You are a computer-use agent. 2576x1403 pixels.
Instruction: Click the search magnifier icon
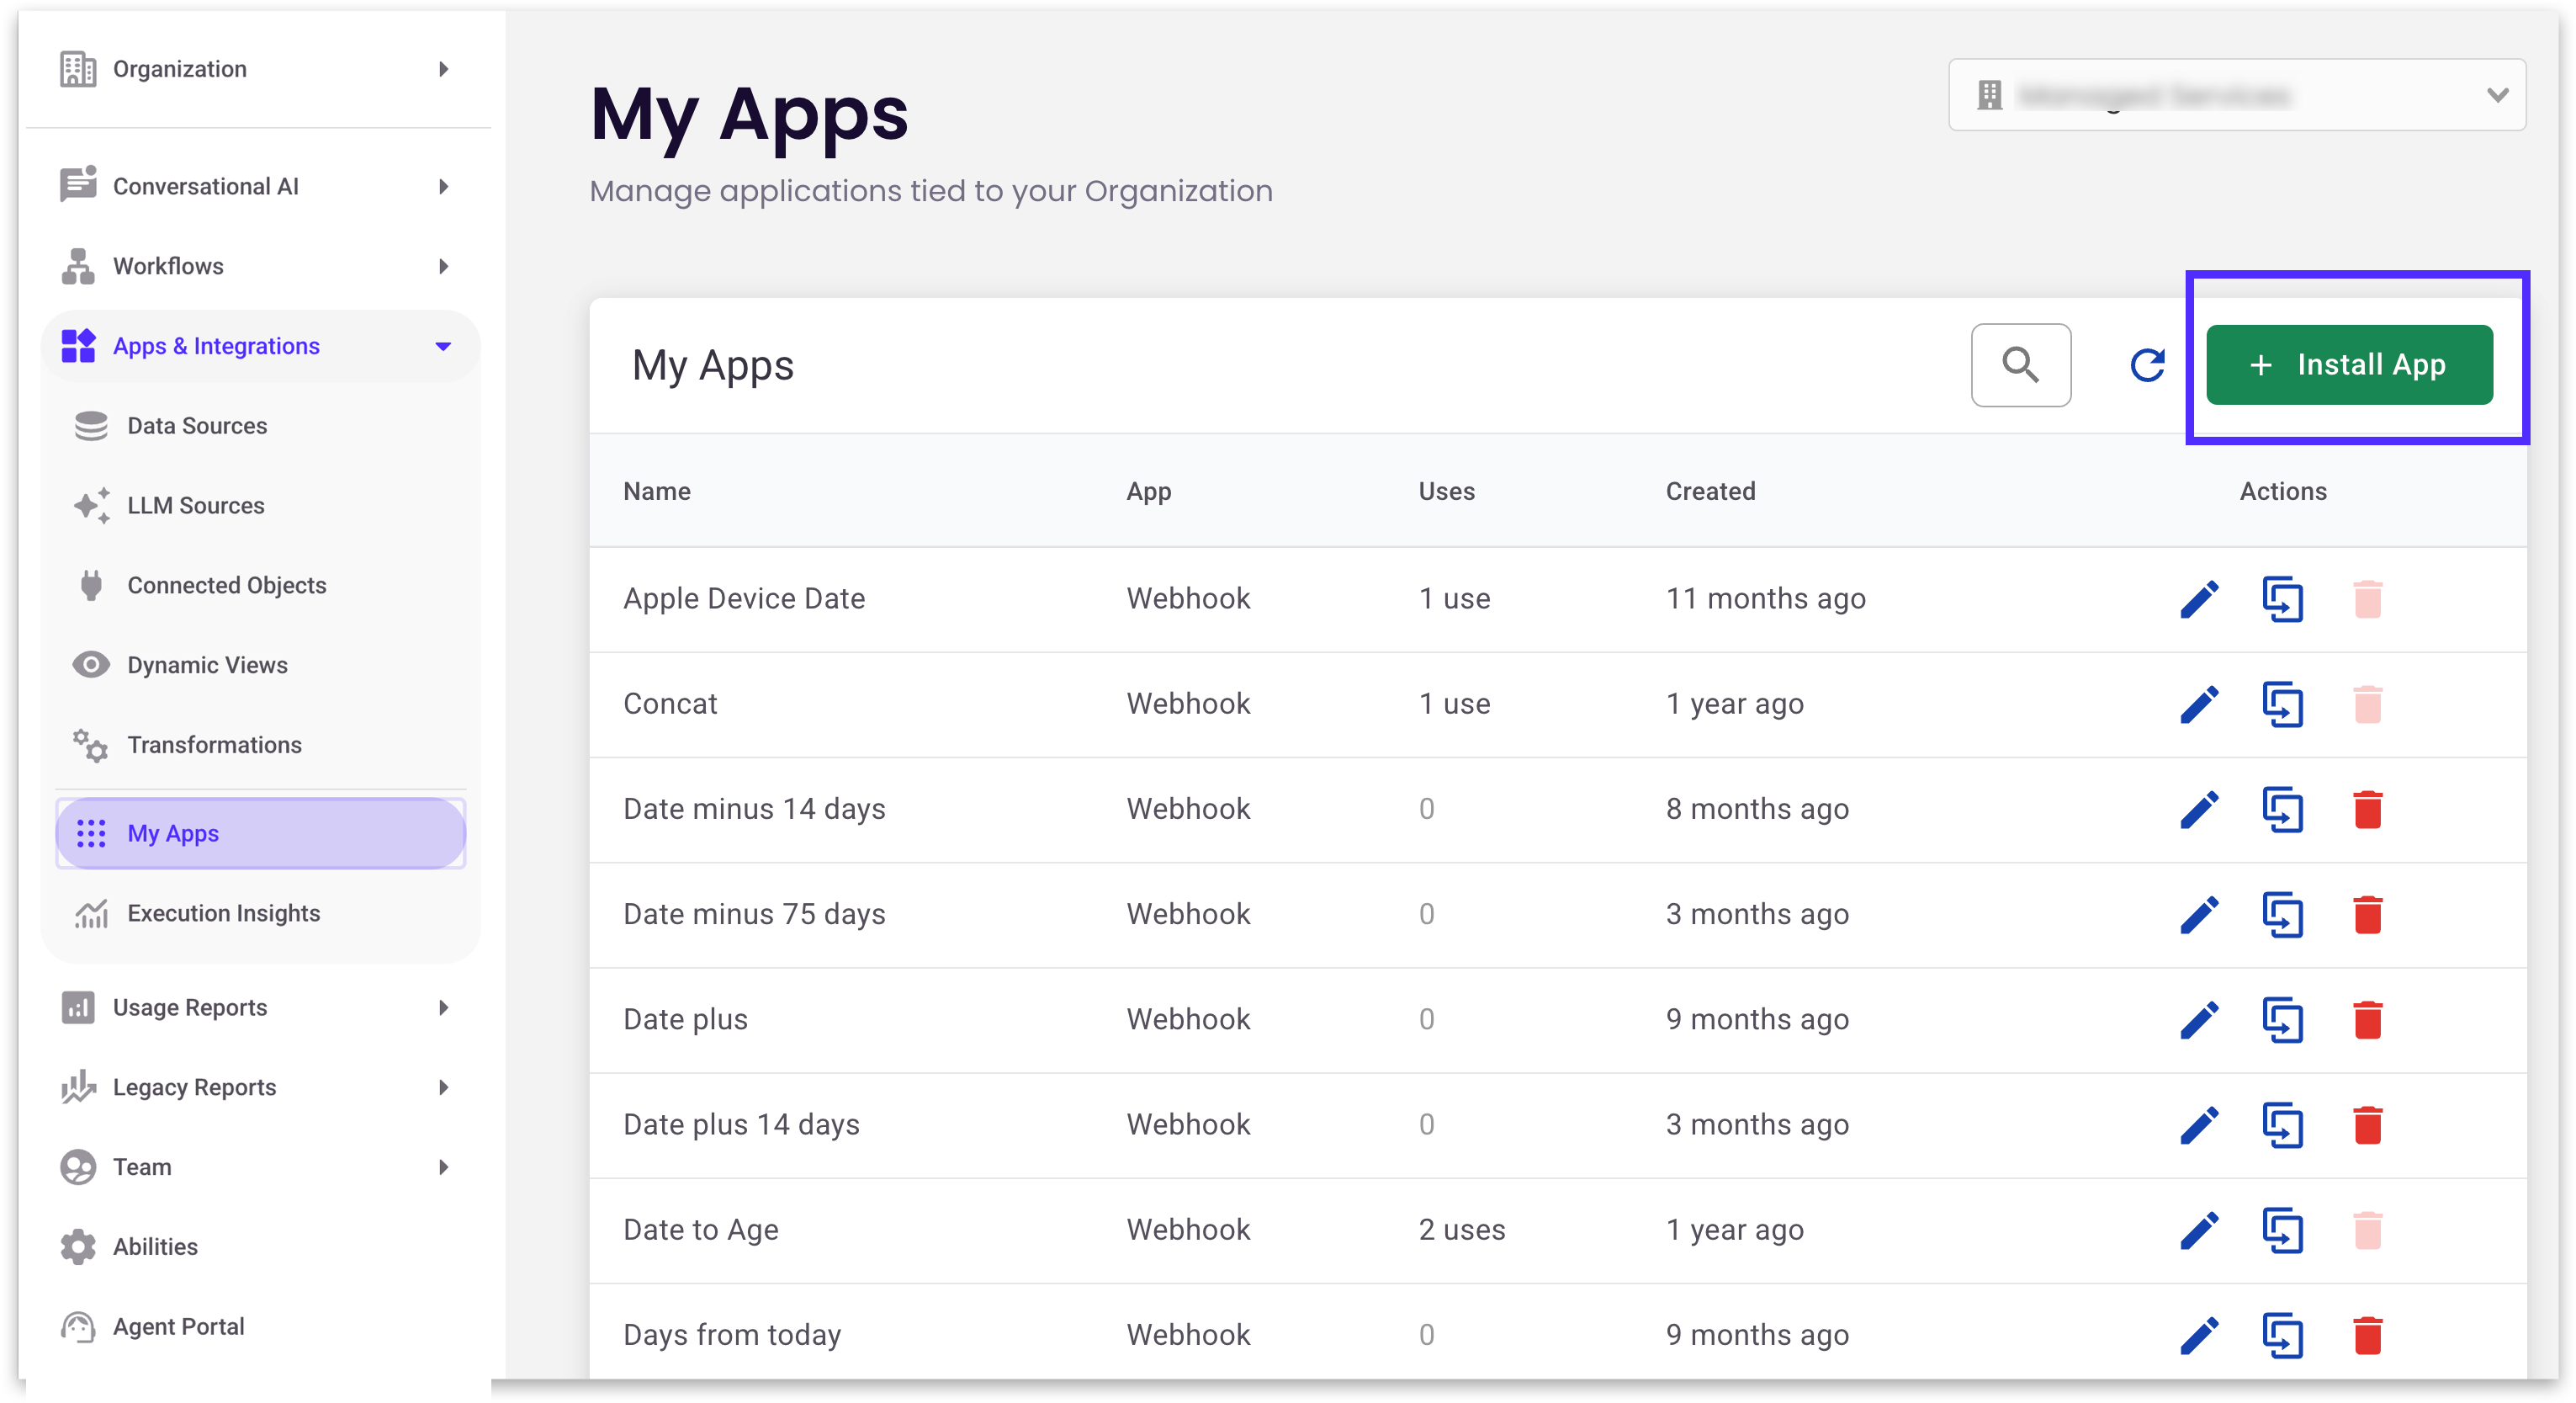pyautogui.click(x=2020, y=365)
